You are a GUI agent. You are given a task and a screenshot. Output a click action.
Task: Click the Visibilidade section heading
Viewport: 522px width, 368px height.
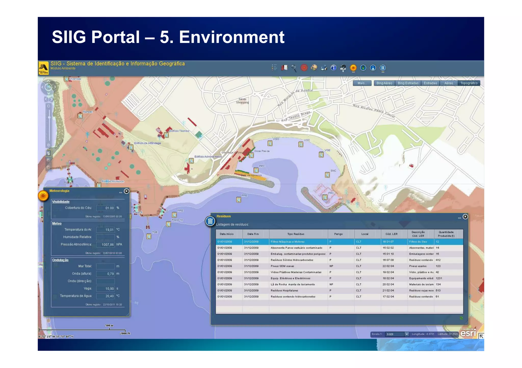tap(61, 202)
